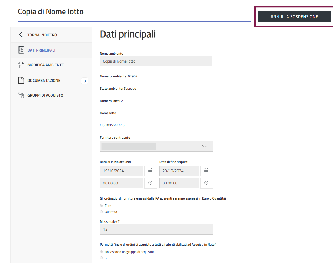This screenshot has height=267, width=333.
Task: Go to Gruppi di Acquisto section
Action: [x=45, y=95]
